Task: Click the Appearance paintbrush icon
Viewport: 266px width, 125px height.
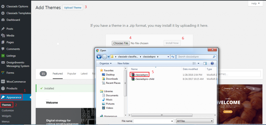Action: tap(3, 98)
